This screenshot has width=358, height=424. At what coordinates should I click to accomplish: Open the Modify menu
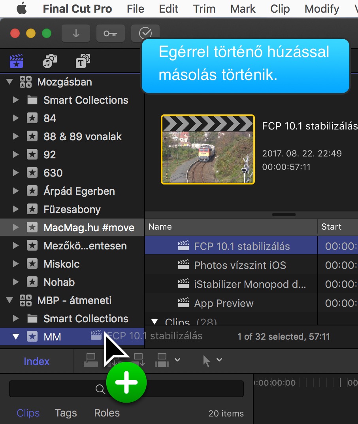pyautogui.click(x=322, y=9)
